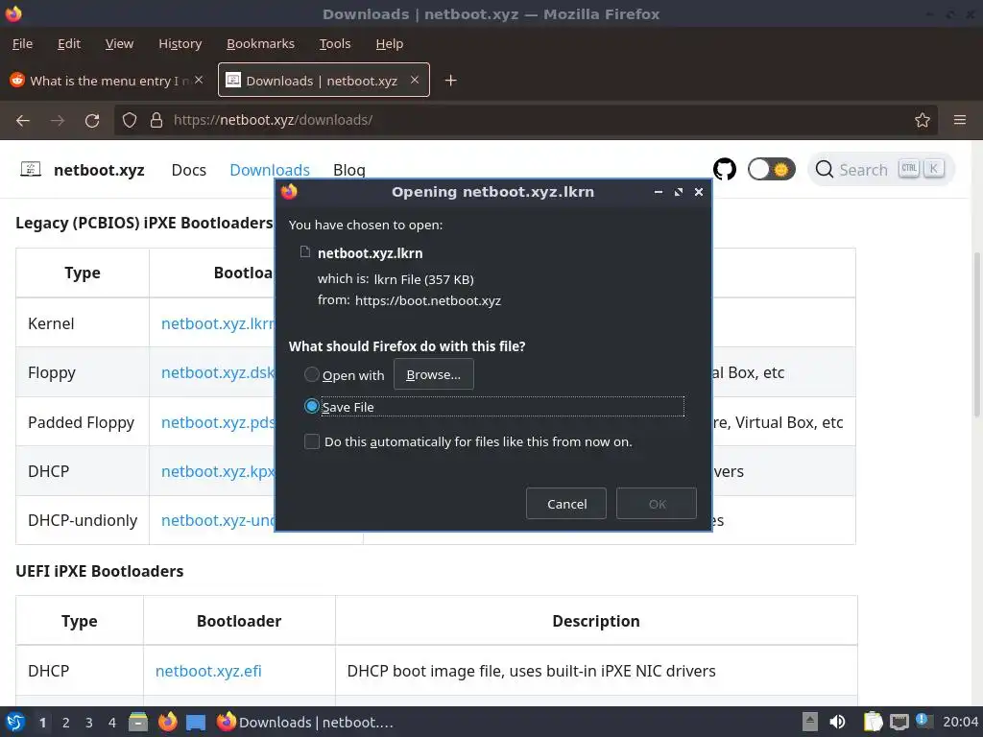Go back with the browser back arrow

click(23, 120)
